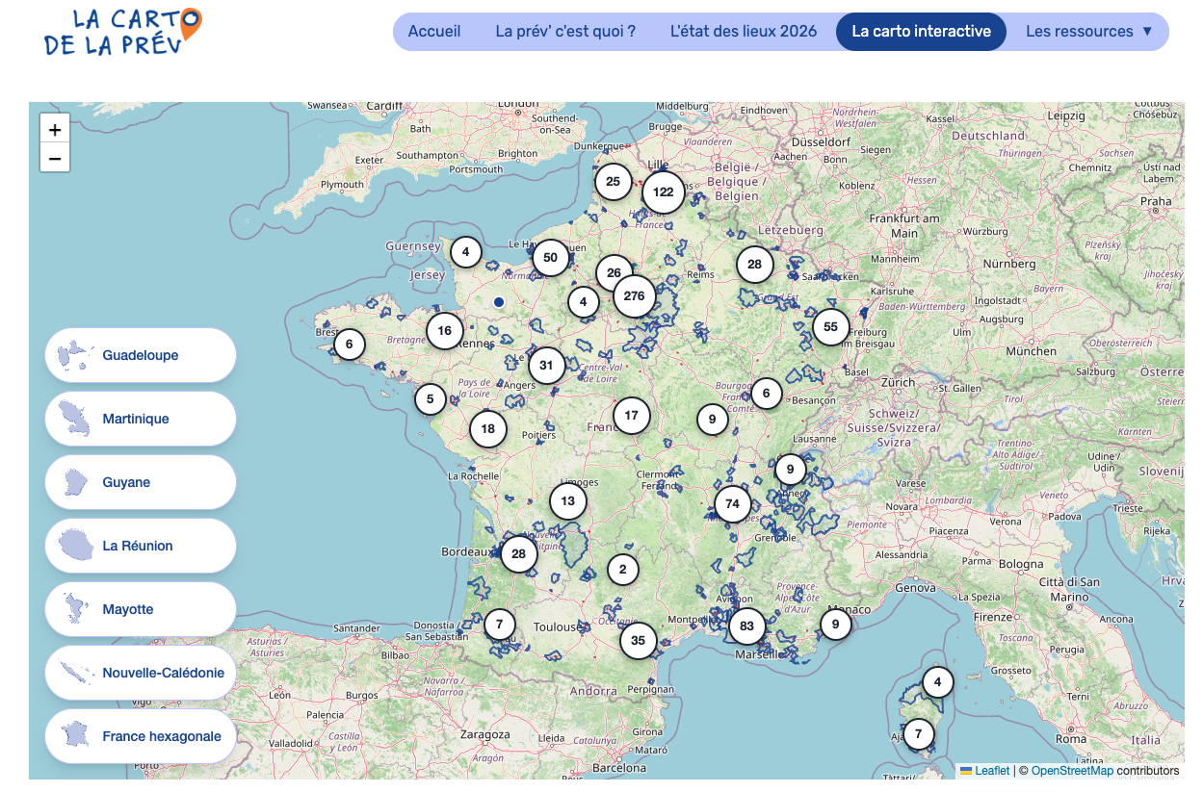Open cluster marker 55 near Strasbourg

(830, 327)
